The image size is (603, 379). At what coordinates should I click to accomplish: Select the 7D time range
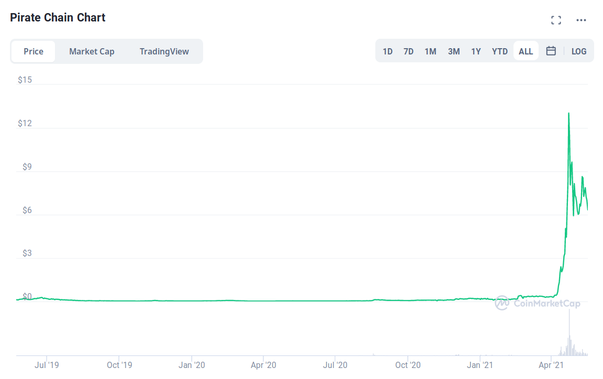(408, 51)
